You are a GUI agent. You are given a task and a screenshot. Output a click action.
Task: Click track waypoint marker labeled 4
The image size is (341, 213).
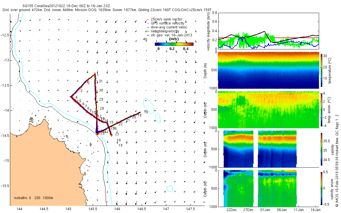click(x=76, y=98)
